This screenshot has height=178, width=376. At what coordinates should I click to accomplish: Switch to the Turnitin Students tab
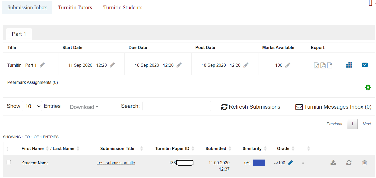(123, 7)
